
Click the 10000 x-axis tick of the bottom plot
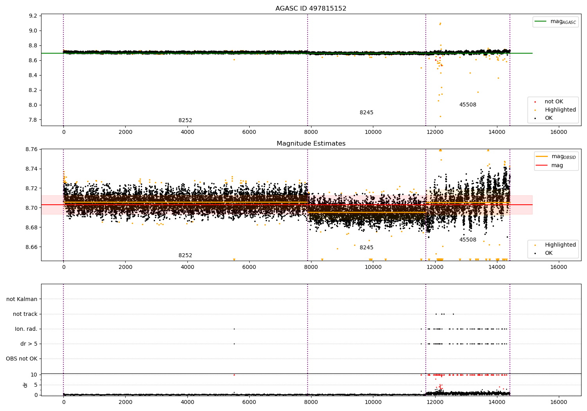coord(373,402)
